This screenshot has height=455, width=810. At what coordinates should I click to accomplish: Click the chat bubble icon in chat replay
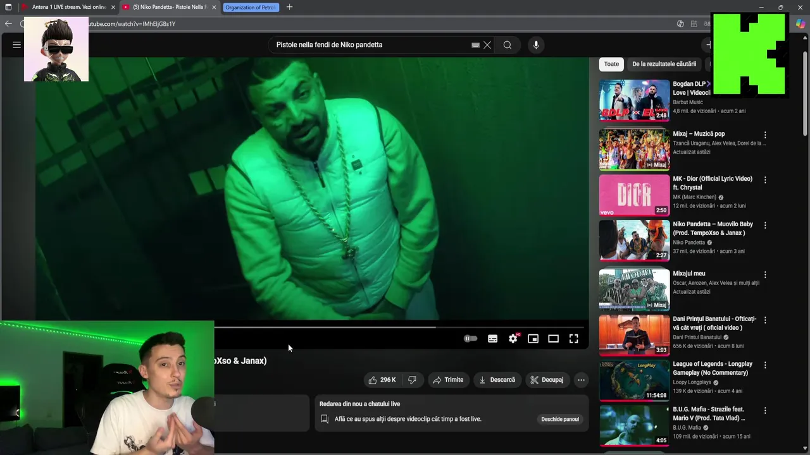pyautogui.click(x=325, y=419)
